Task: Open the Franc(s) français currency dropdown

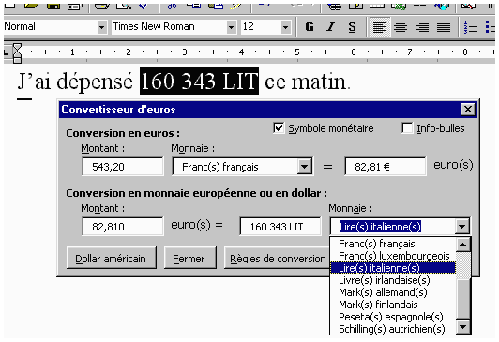Action: (x=305, y=167)
